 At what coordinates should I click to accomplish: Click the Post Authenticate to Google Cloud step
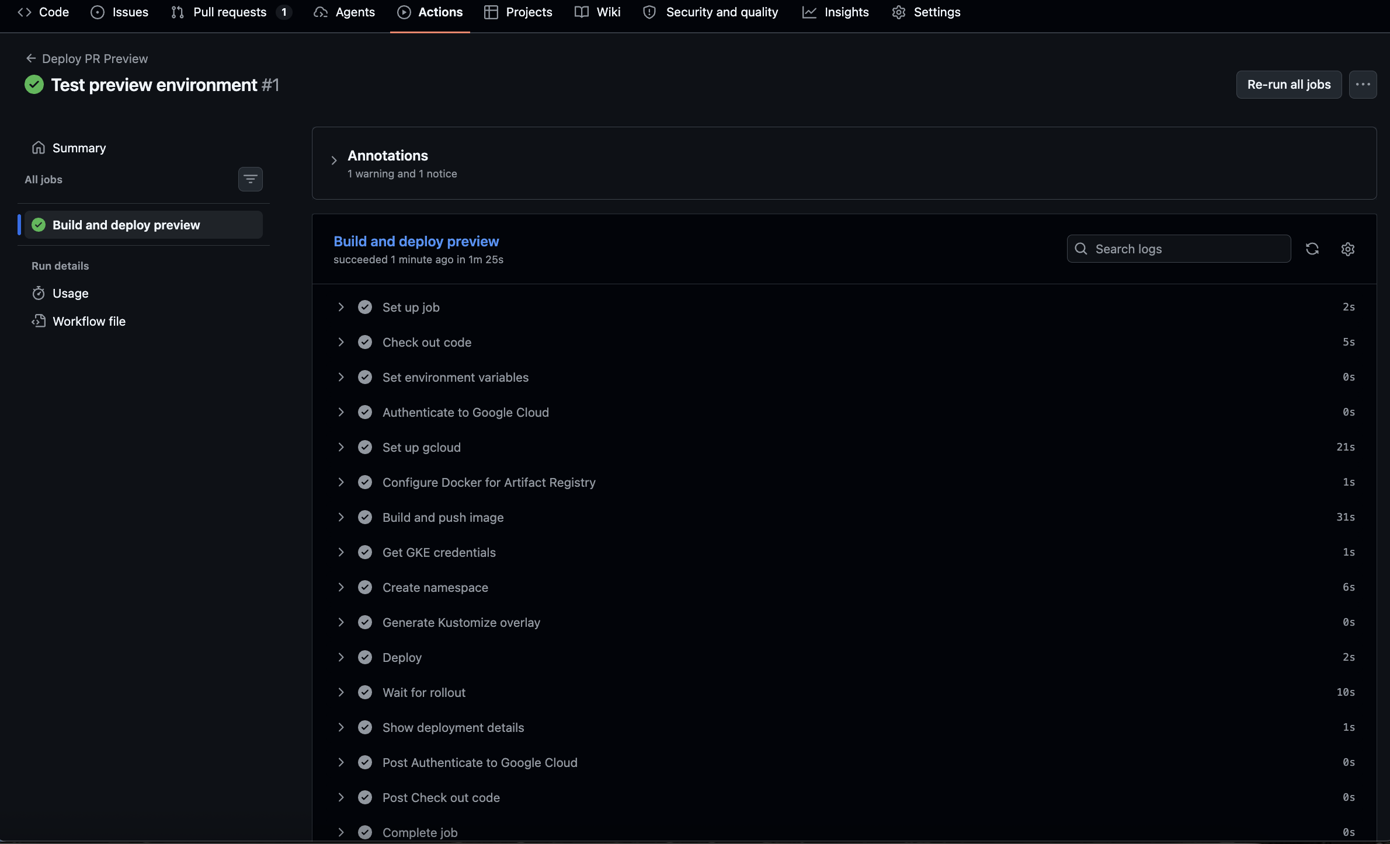(845, 762)
